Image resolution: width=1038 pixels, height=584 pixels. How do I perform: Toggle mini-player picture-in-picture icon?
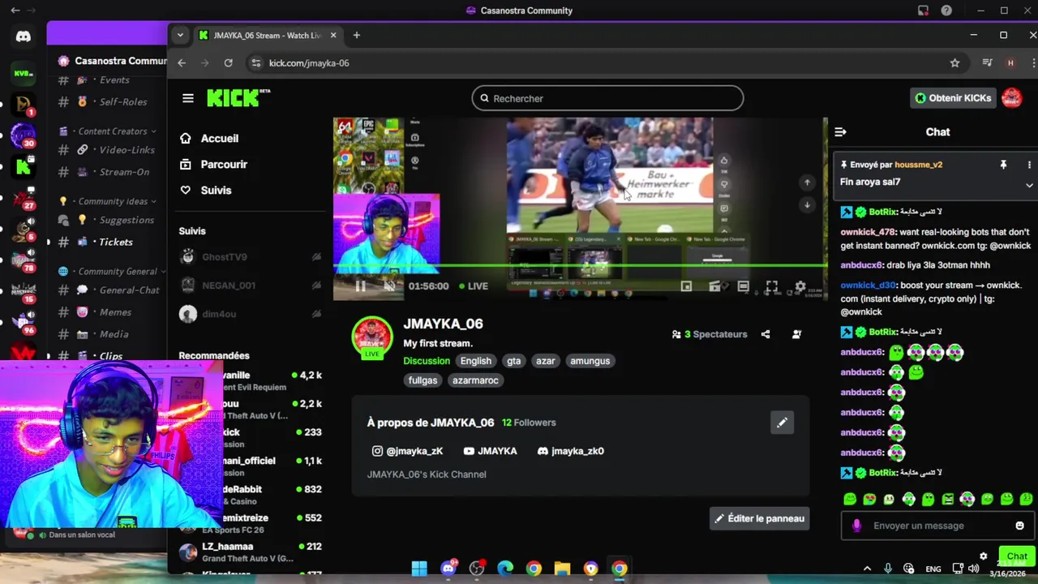pos(686,286)
